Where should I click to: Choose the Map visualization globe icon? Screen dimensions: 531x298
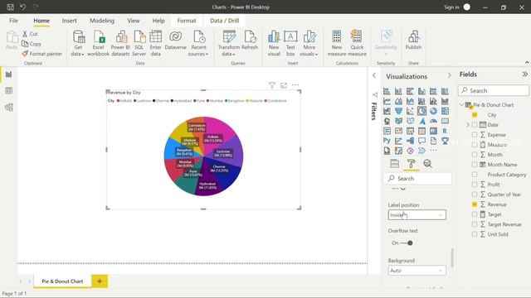(387, 121)
